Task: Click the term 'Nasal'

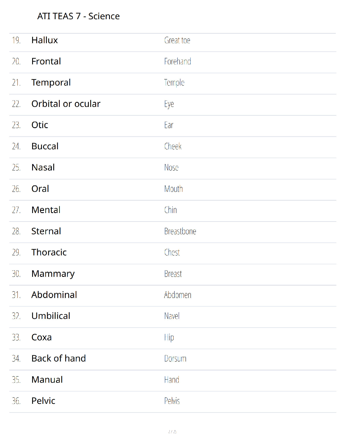Action: [x=43, y=167]
